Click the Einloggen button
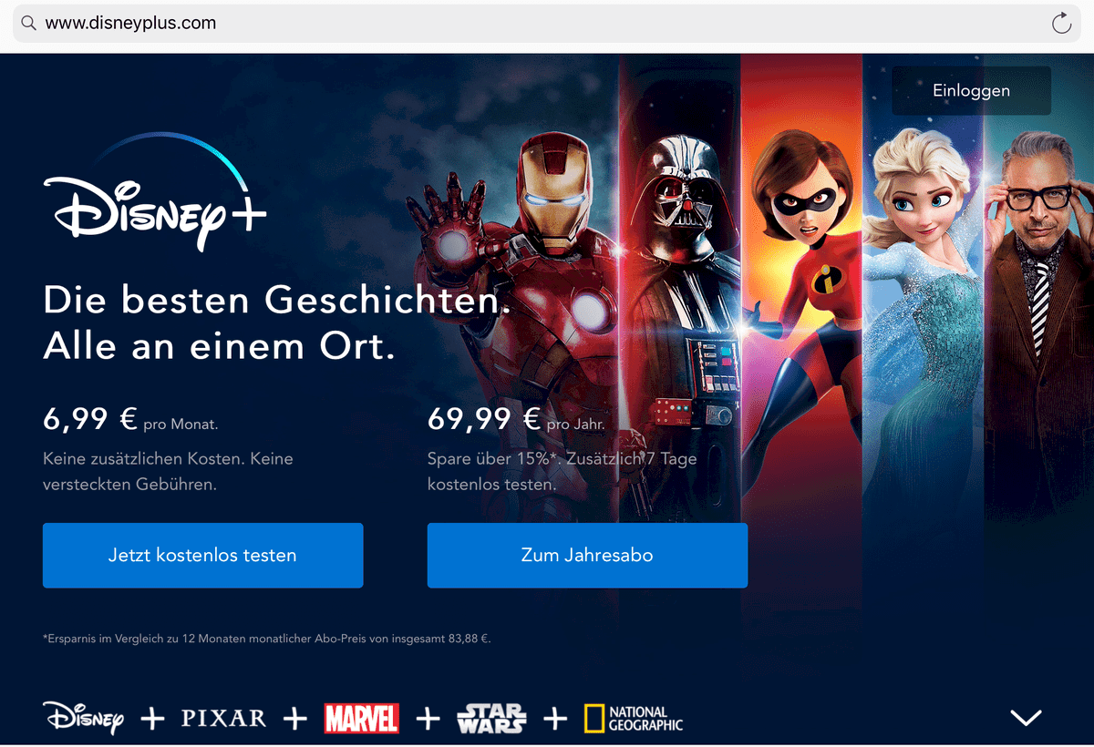Screen dimensions: 1094x747 pos(971,90)
